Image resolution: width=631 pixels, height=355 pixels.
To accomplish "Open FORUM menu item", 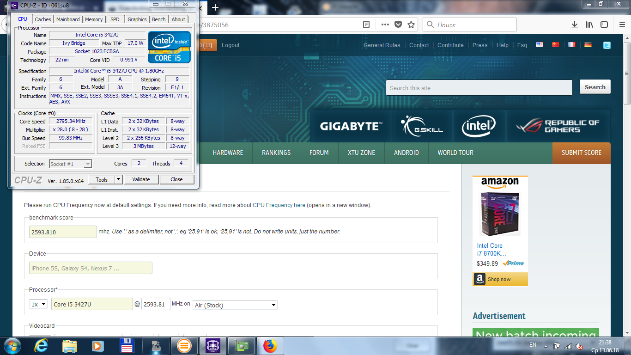I will pos(319,153).
